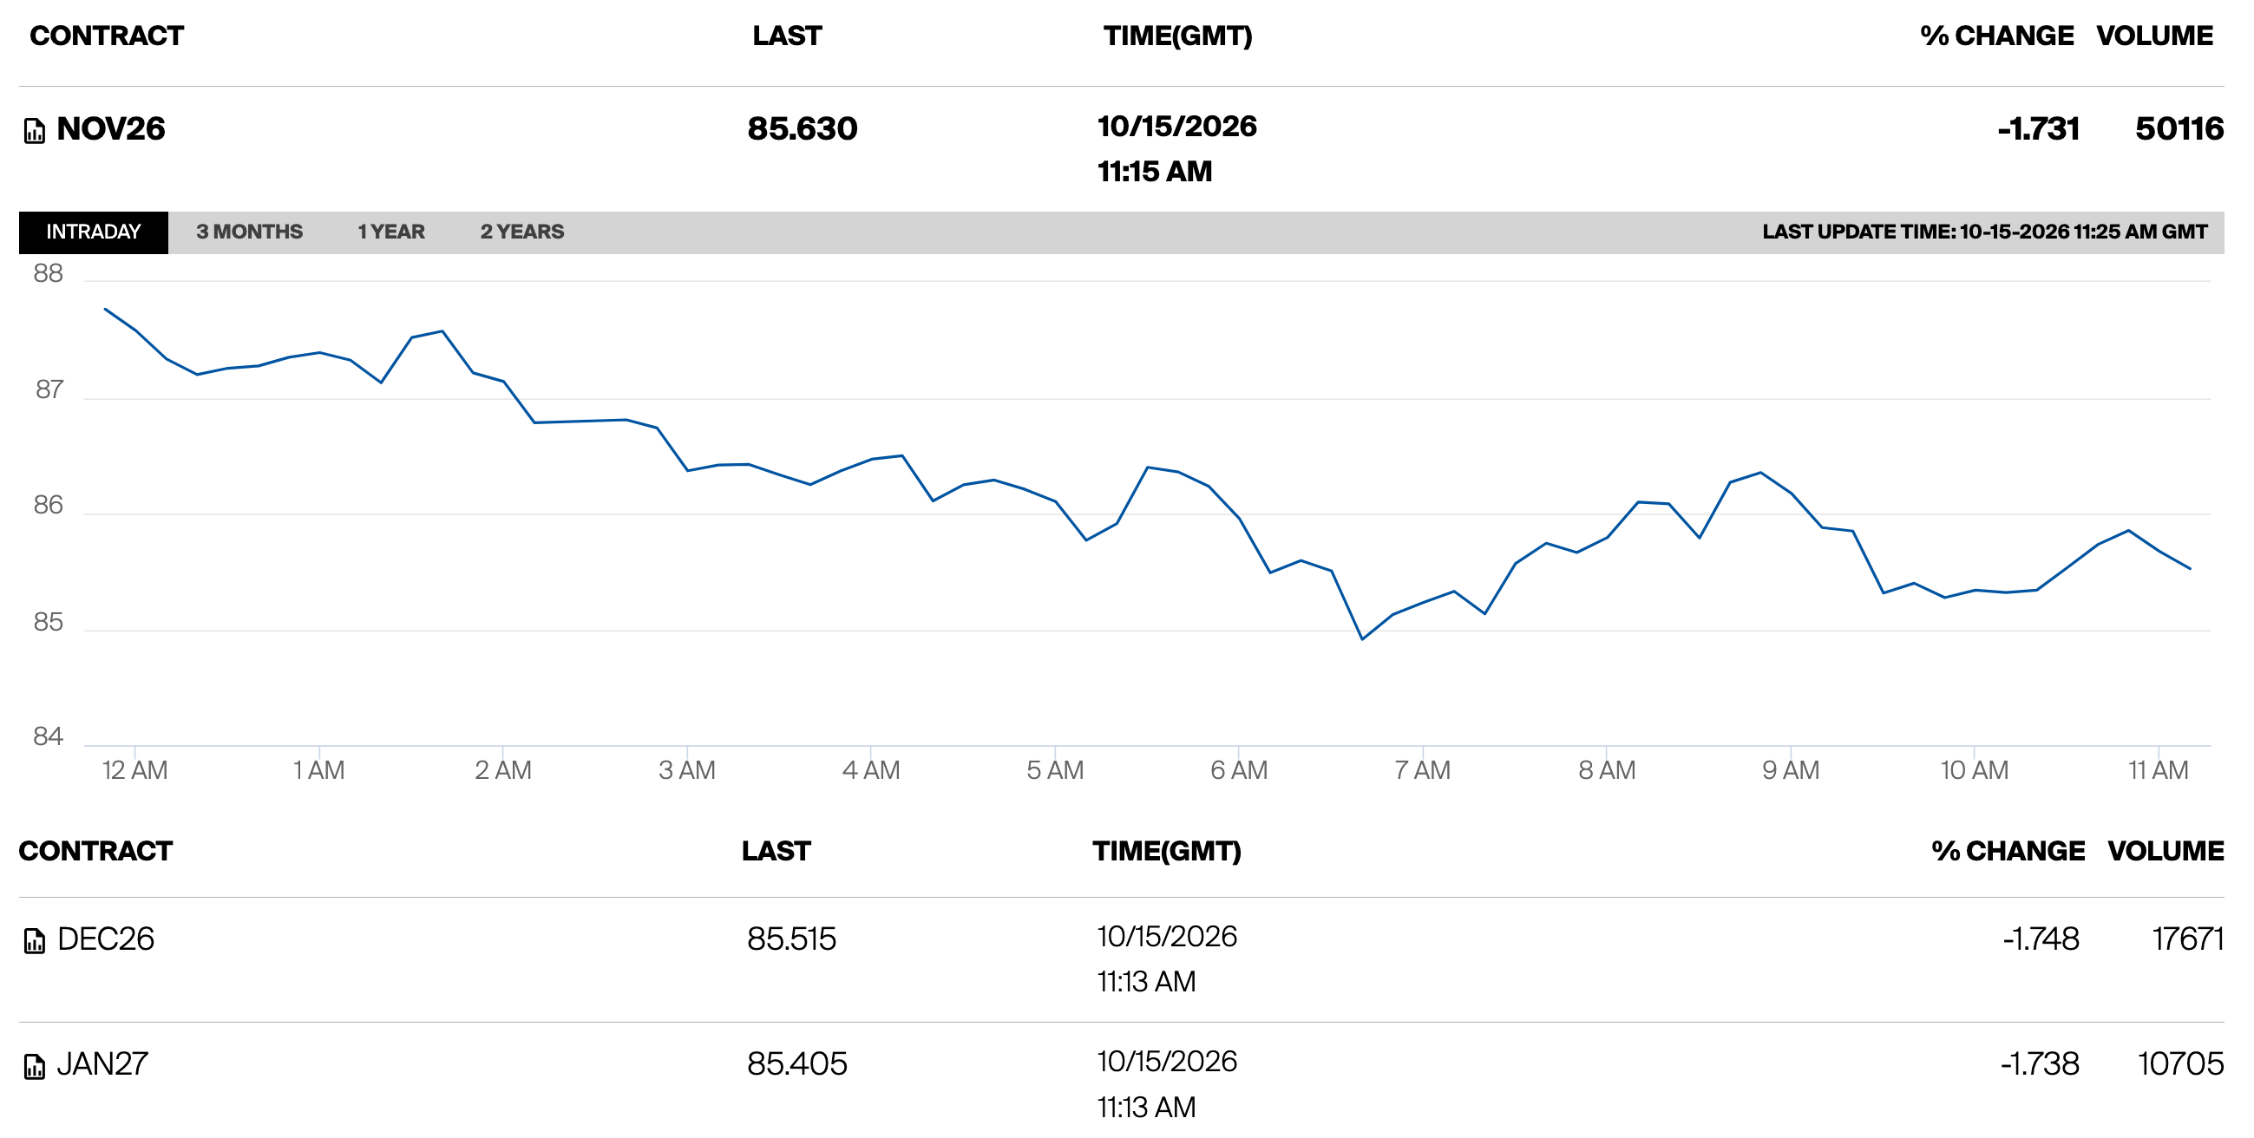Image resolution: width=2254 pixels, height=1138 pixels.
Task: Click the top % CHANGE column header
Action: [1996, 36]
